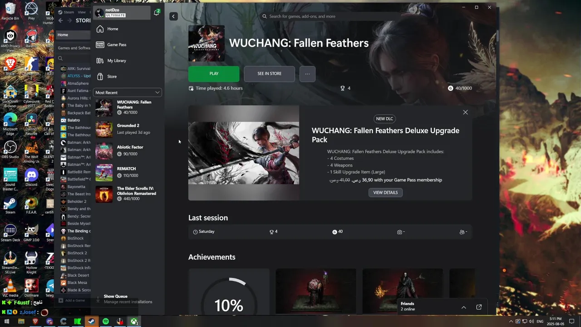Pop out the Friends panel in new window
The image size is (581, 327).
[x=479, y=307]
